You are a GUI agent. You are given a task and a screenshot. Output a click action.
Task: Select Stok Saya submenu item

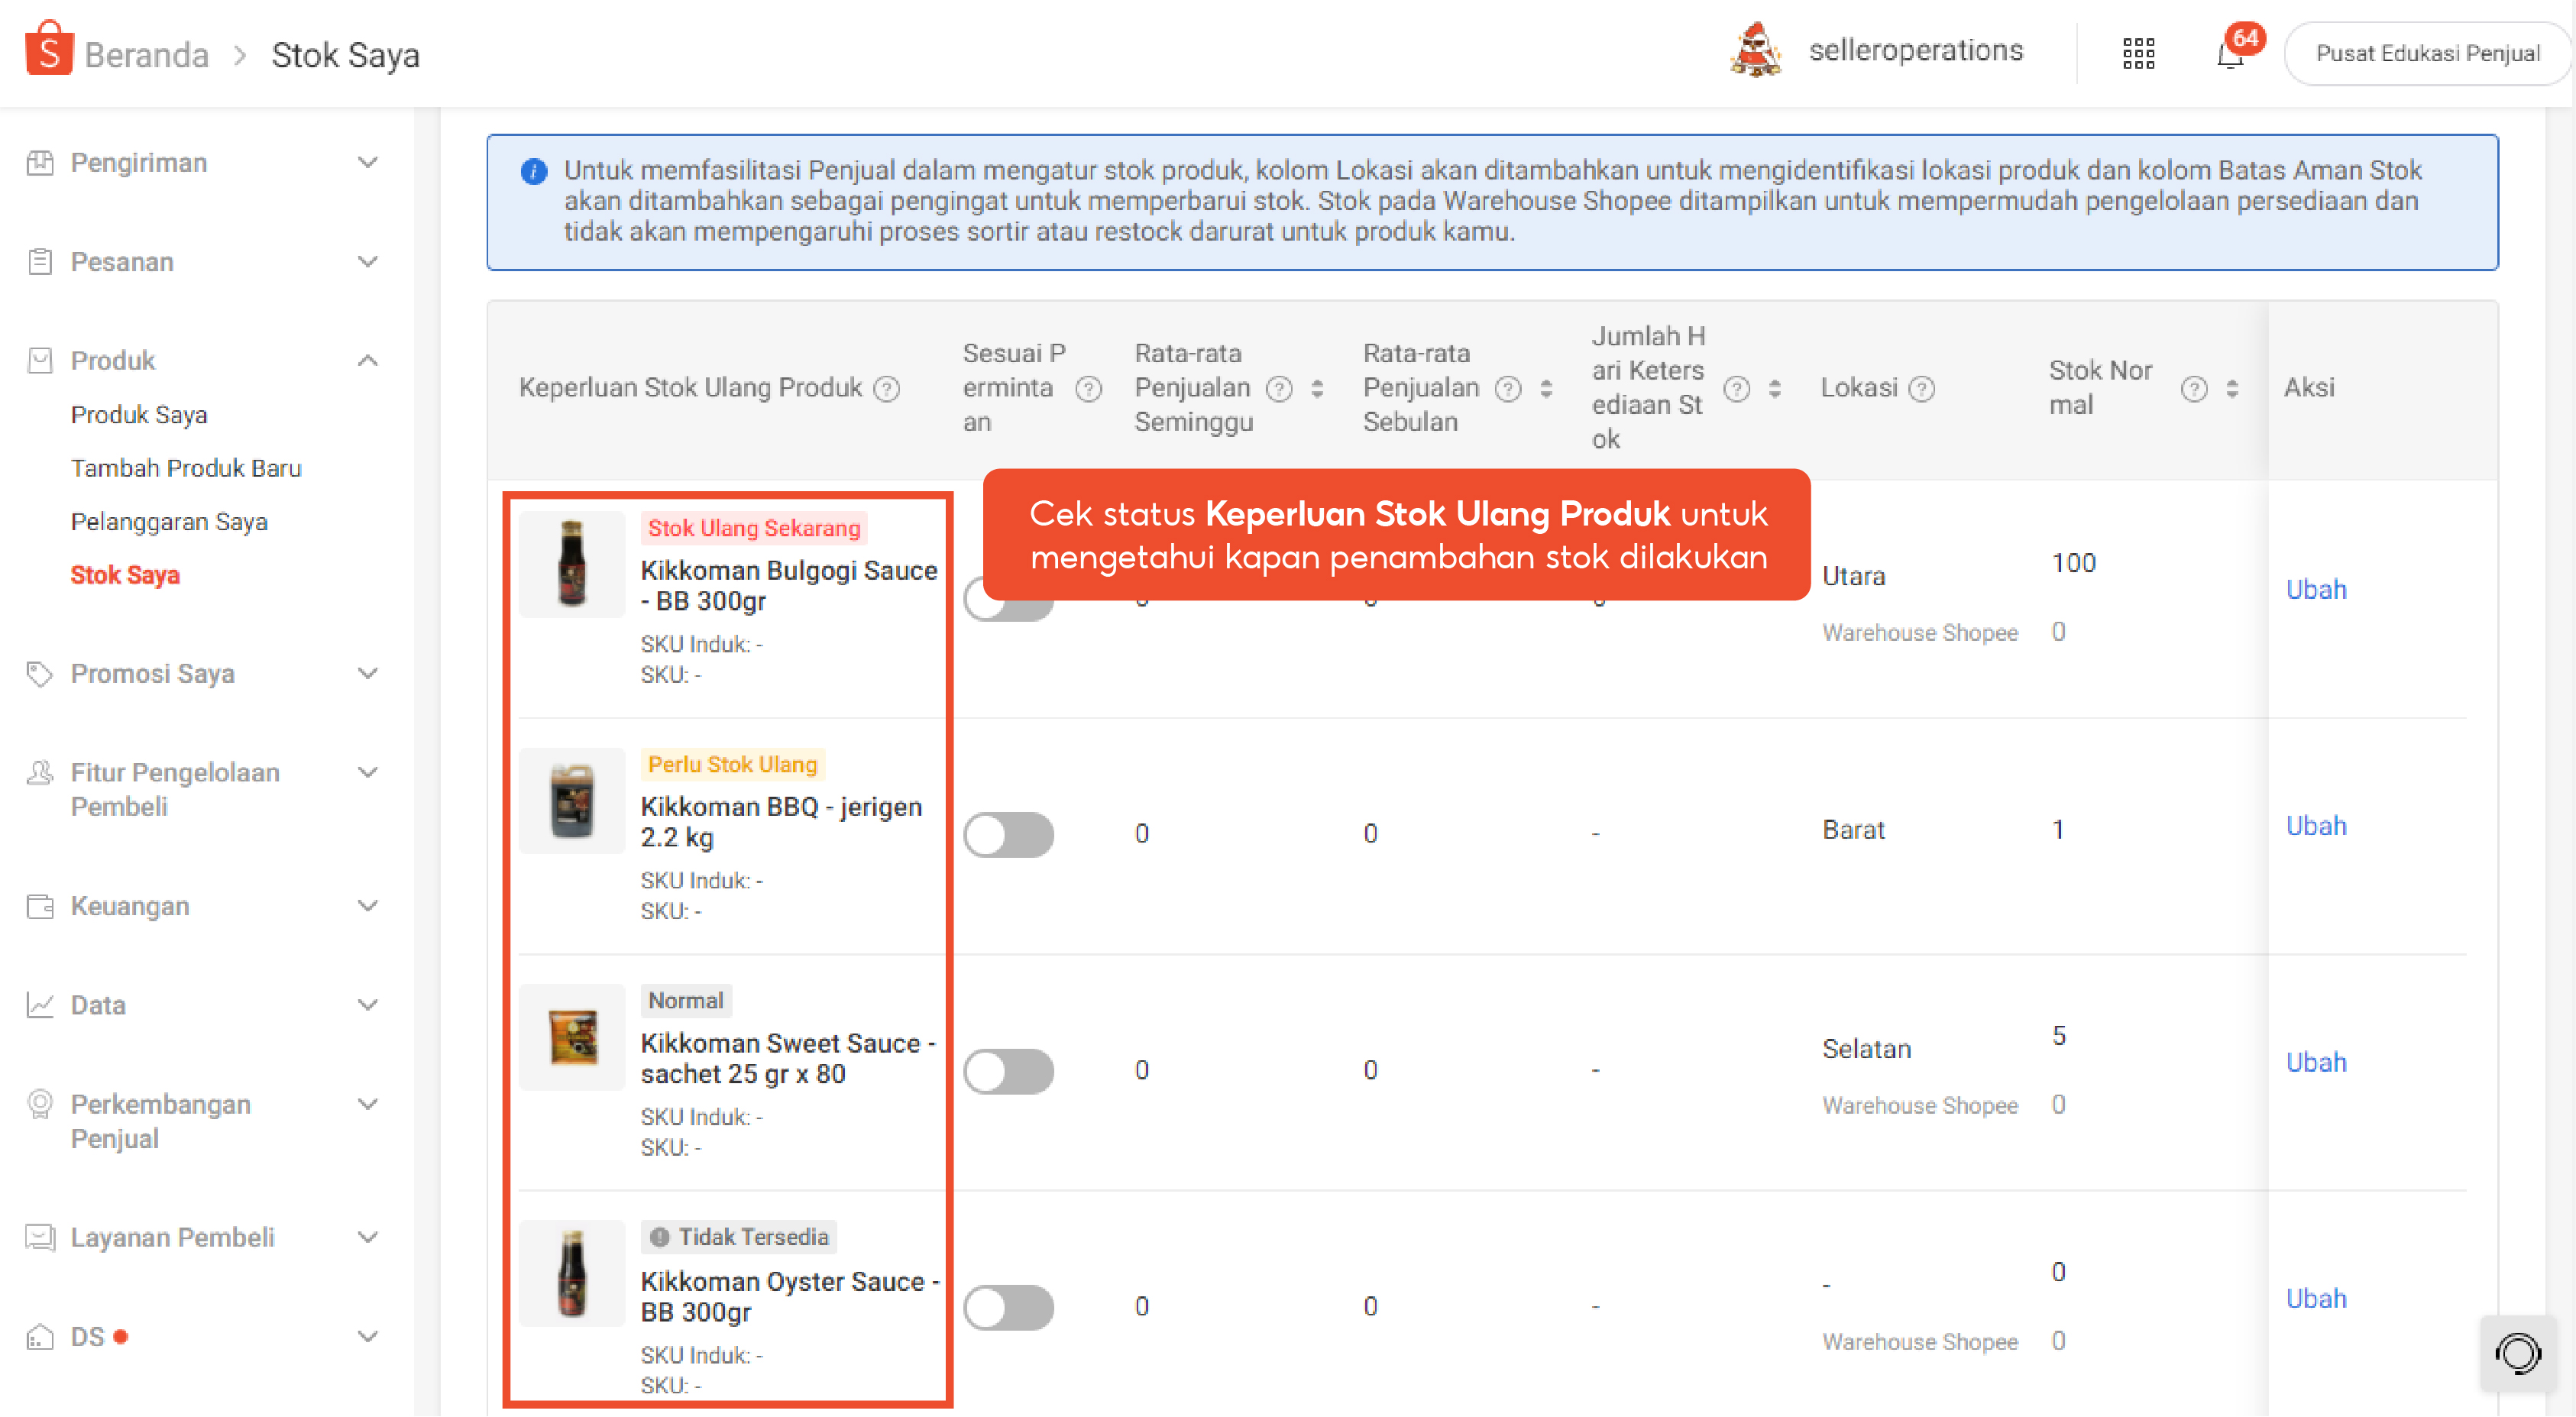(x=125, y=575)
